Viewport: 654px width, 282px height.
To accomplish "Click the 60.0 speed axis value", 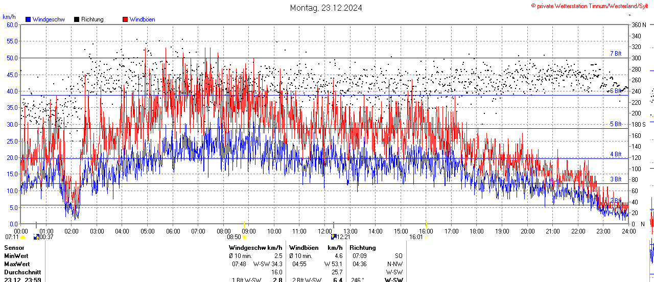I will (x=12, y=25).
